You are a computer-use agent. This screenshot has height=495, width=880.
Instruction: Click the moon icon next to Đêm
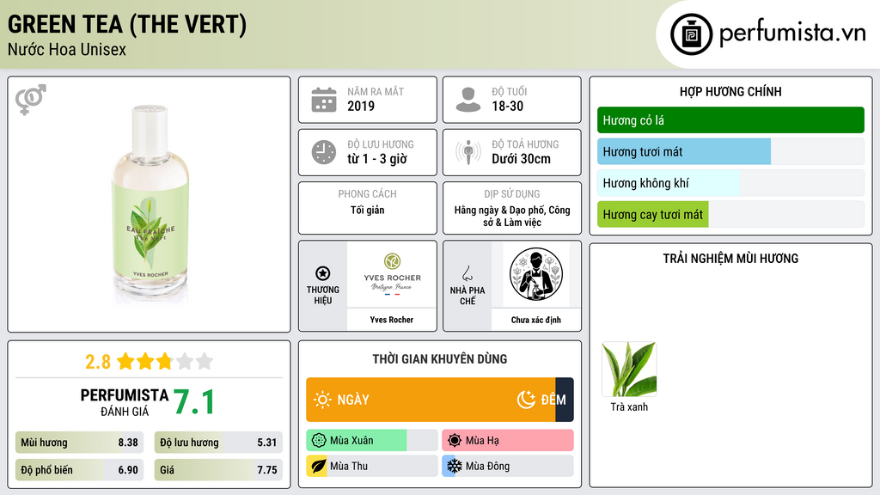(526, 400)
